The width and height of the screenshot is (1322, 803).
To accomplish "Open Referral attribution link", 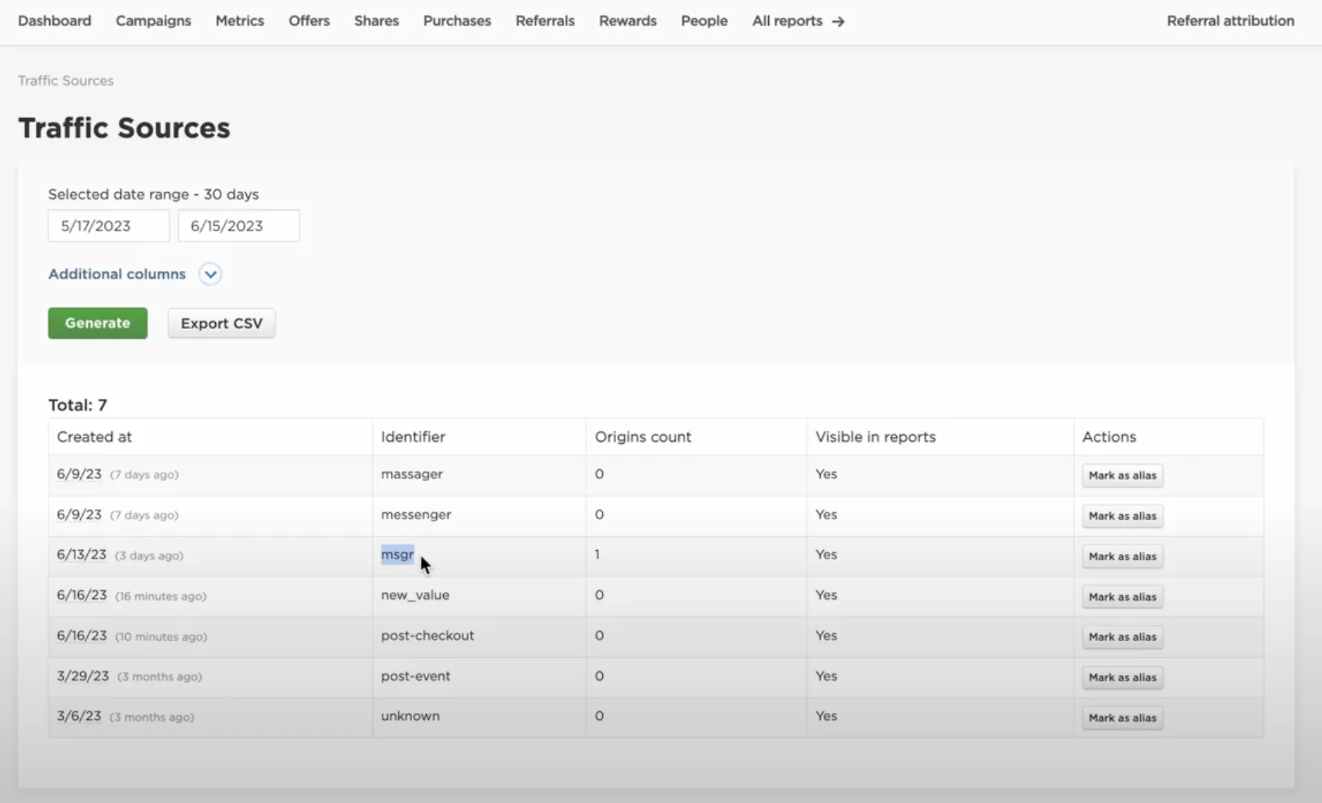I will [x=1231, y=21].
